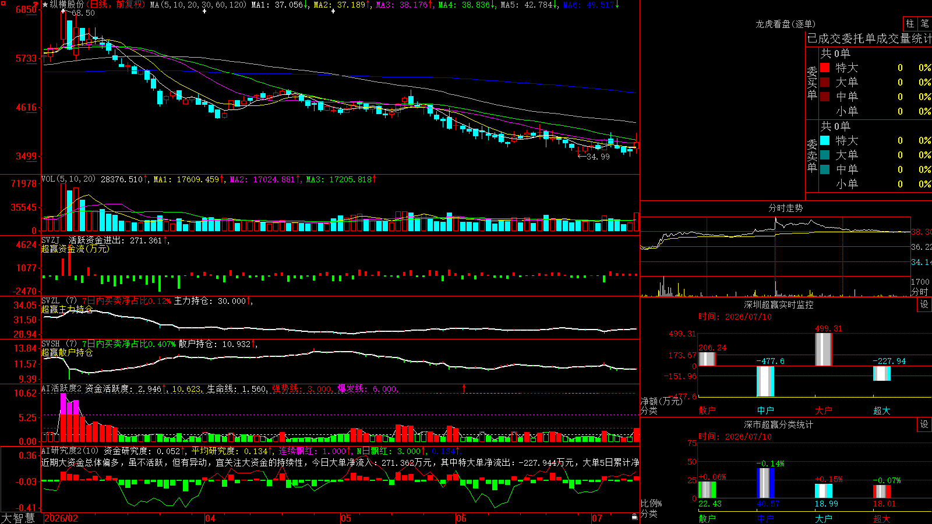Click the 已成交委托单成交量统计 header

tap(869, 38)
